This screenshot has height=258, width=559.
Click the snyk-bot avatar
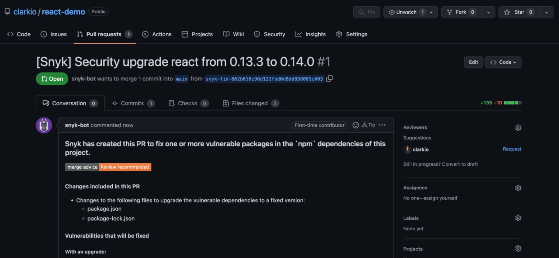pyautogui.click(x=44, y=125)
